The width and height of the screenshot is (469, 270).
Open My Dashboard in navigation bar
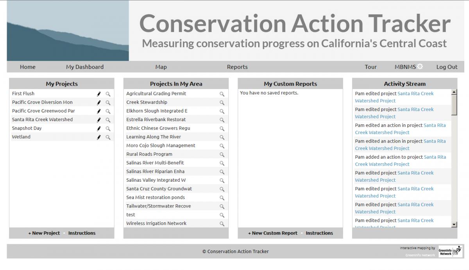85,67
